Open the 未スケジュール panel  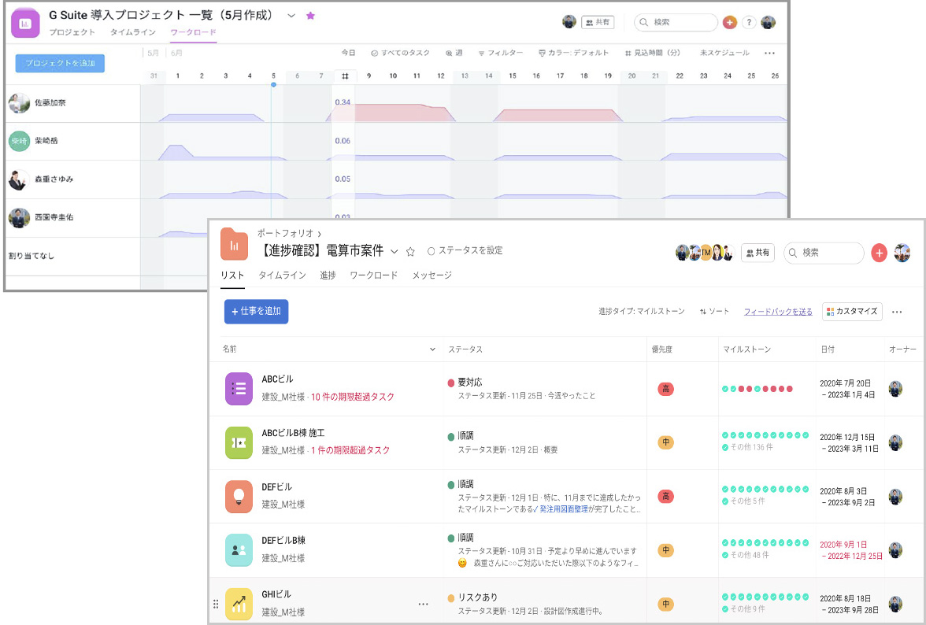724,53
